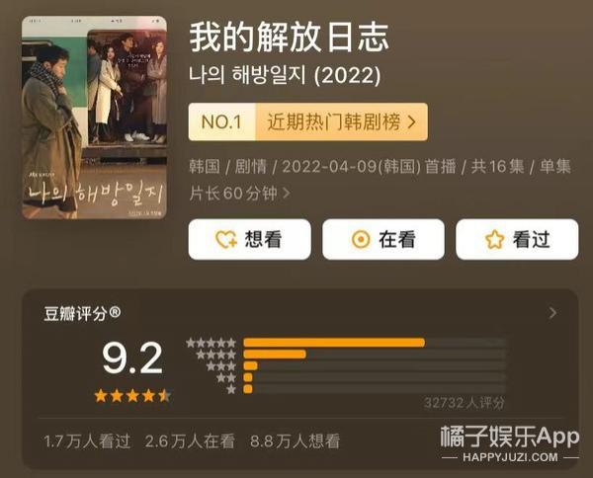
Task: Open the chevron on 近期热门韩剧榜 banner
Action: [x=412, y=122]
